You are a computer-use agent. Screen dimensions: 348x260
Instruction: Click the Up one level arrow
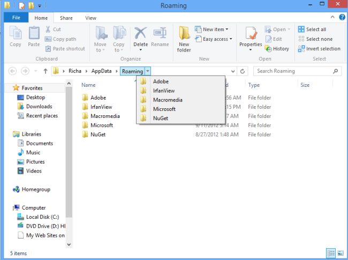tap(46, 71)
